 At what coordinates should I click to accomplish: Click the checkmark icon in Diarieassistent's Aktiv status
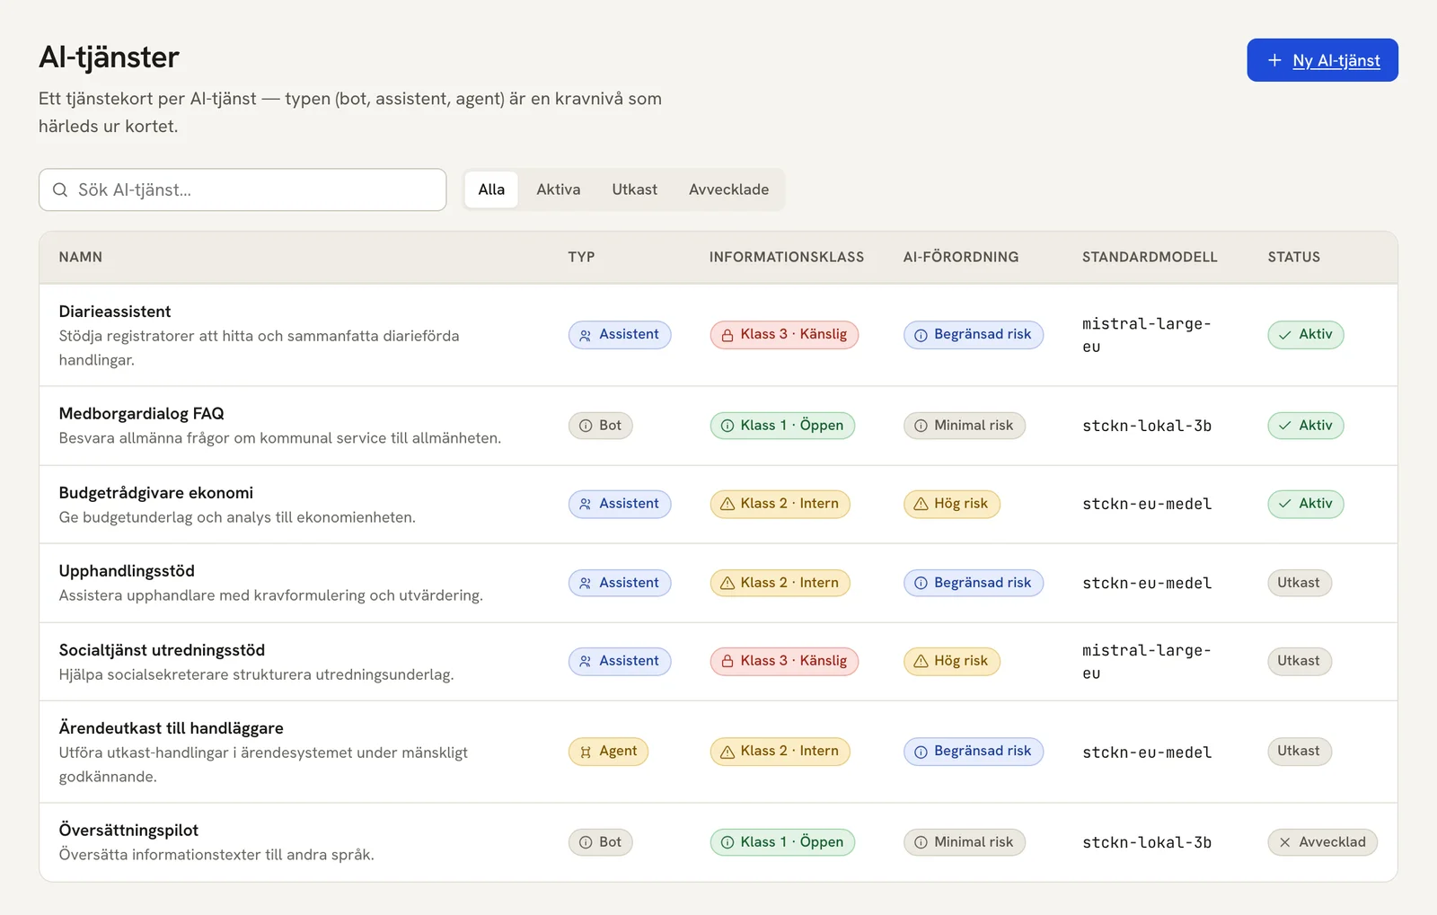pyautogui.click(x=1285, y=335)
